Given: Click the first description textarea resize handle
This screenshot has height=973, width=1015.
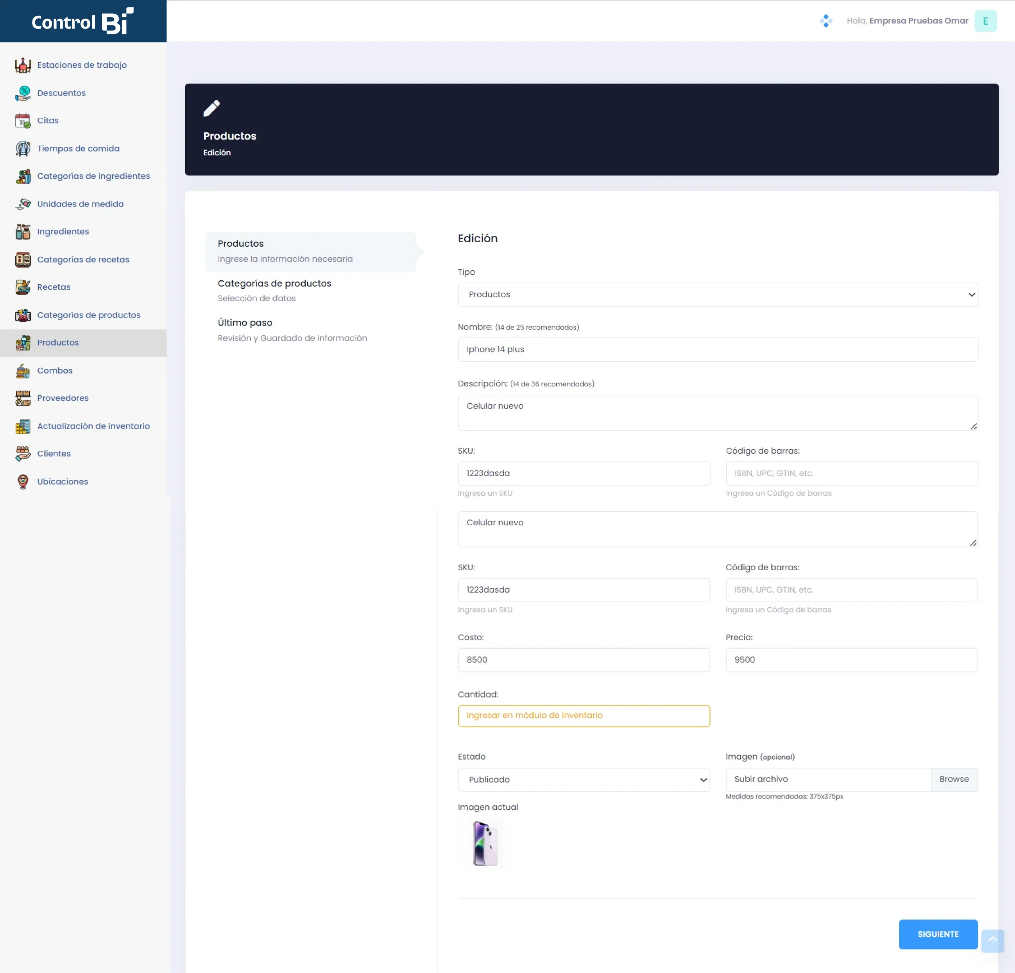Looking at the screenshot, I should [973, 426].
